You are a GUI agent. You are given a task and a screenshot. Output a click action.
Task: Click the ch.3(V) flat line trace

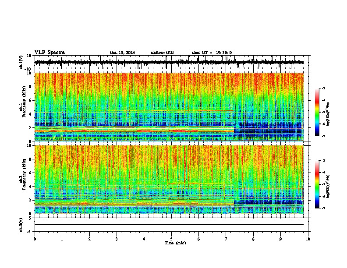tap(169, 225)
